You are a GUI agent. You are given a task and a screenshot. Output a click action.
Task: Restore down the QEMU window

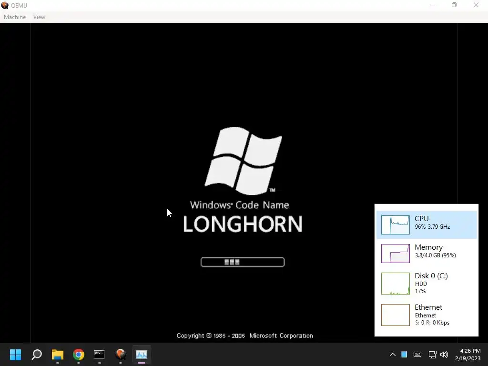pyautogui.click(x=454, y=5)
